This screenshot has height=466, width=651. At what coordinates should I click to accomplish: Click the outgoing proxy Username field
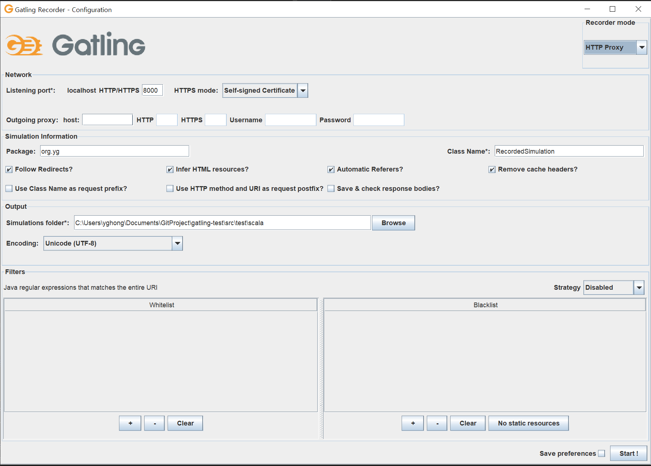click(291, 120)
